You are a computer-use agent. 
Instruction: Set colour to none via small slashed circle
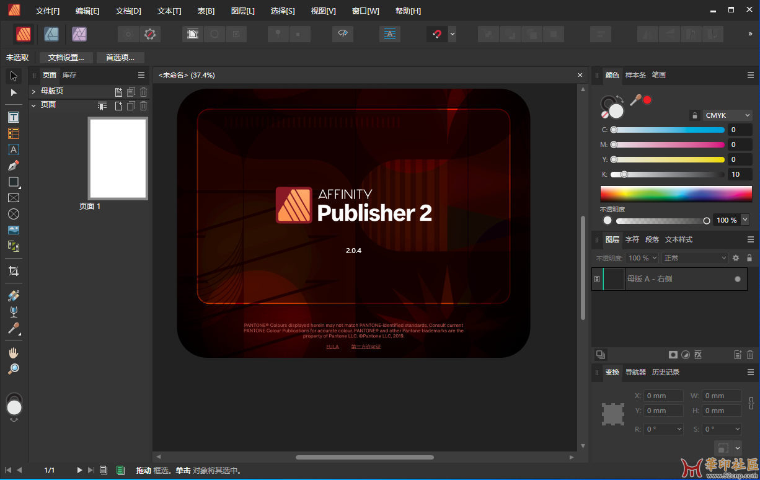pos(604,115)
